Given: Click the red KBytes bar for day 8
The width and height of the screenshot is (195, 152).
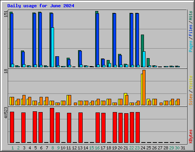Looking at the screenshot, I should tap(52, 125).
